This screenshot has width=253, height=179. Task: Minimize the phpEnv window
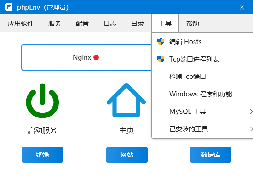(x=221, y=7)
